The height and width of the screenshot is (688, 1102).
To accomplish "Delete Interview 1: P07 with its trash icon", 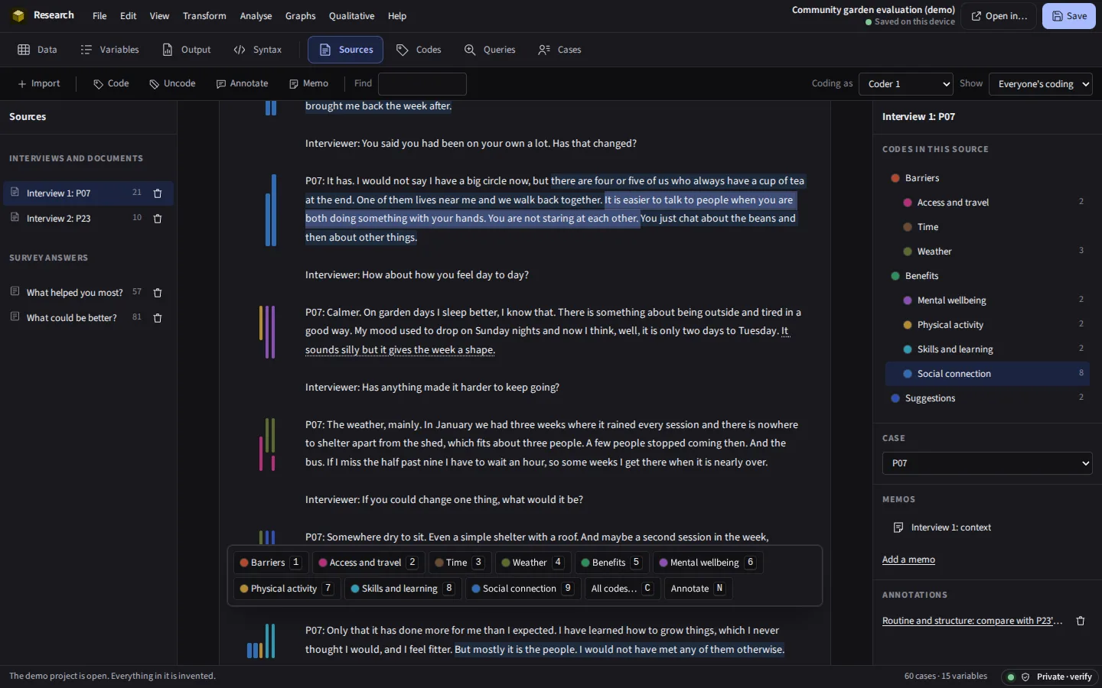I will click(x=158, y=193).
